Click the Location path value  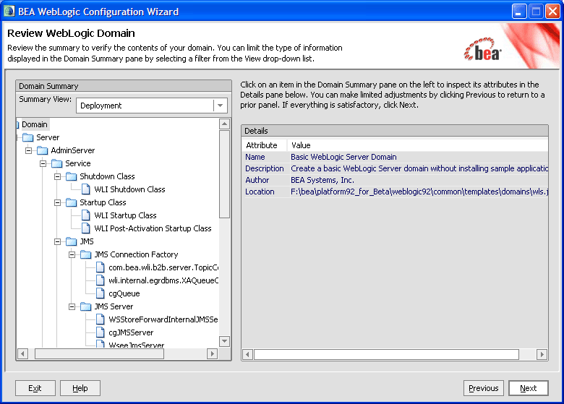tap(419, 192)
